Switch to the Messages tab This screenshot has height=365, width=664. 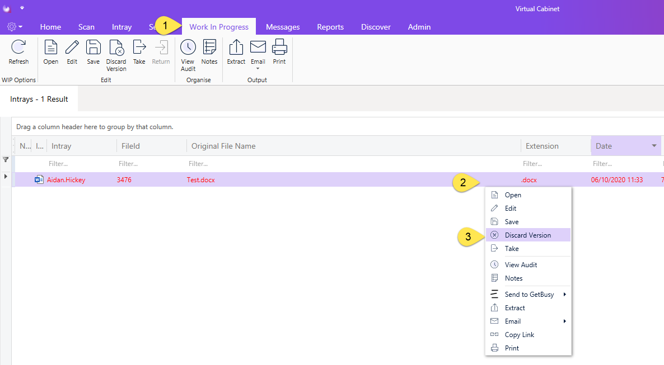[283, 27]
